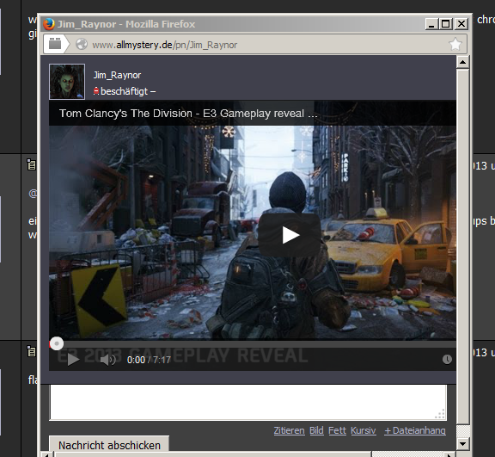Click the address bar URL text
Screen dimensions: 495x457
164,45
